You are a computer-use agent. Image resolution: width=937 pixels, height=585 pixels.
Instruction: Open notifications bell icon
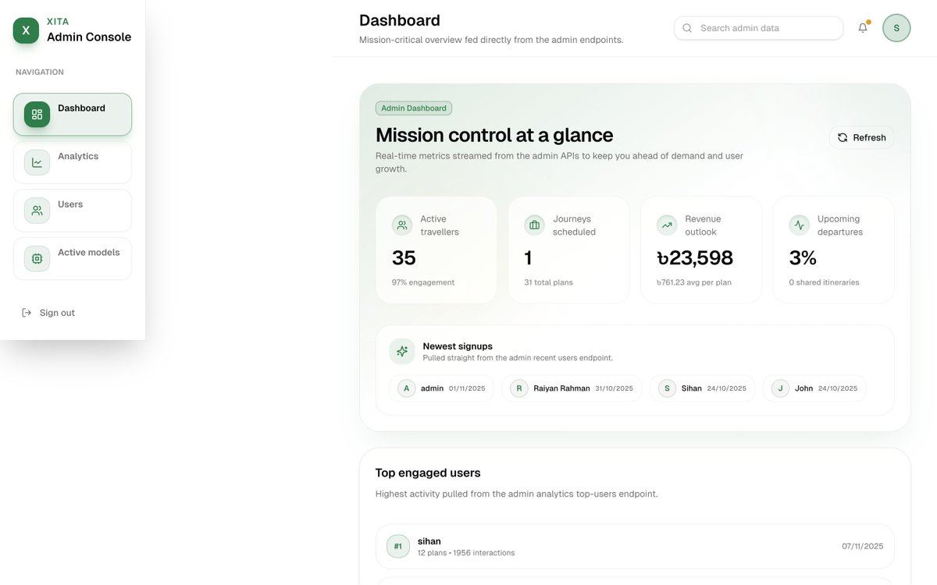point(863,28)
